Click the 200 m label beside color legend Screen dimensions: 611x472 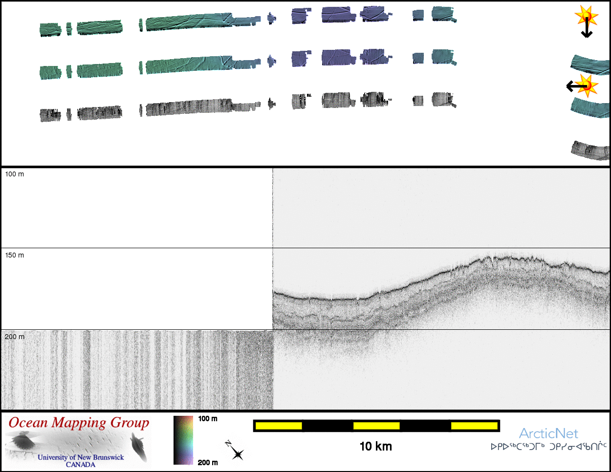coord(208,462)
